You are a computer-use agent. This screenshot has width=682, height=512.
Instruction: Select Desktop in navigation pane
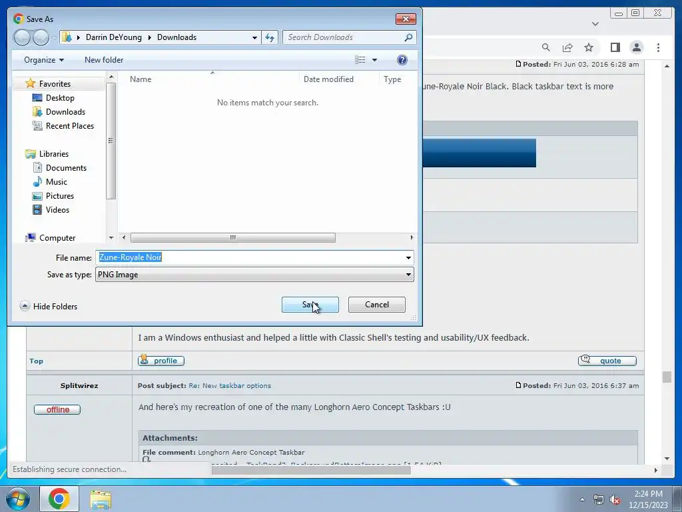point(60,98)
